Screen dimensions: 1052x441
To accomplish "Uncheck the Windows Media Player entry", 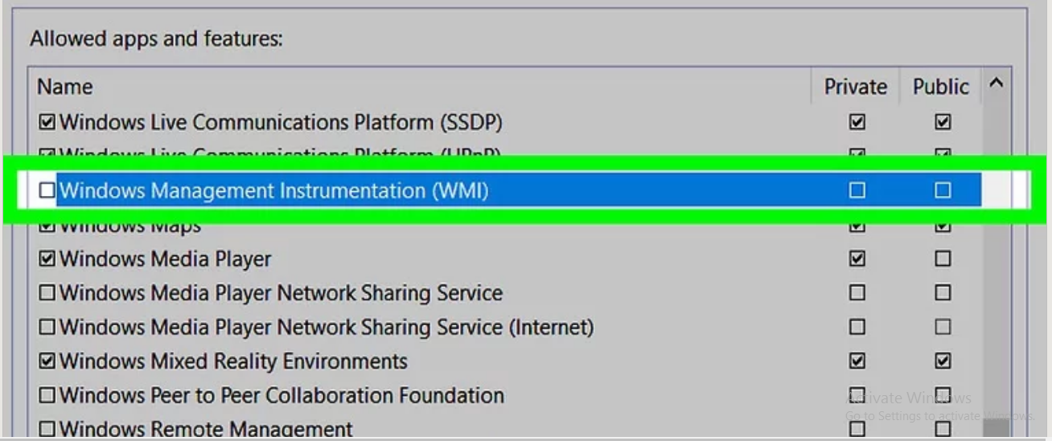I will (47, 259).
